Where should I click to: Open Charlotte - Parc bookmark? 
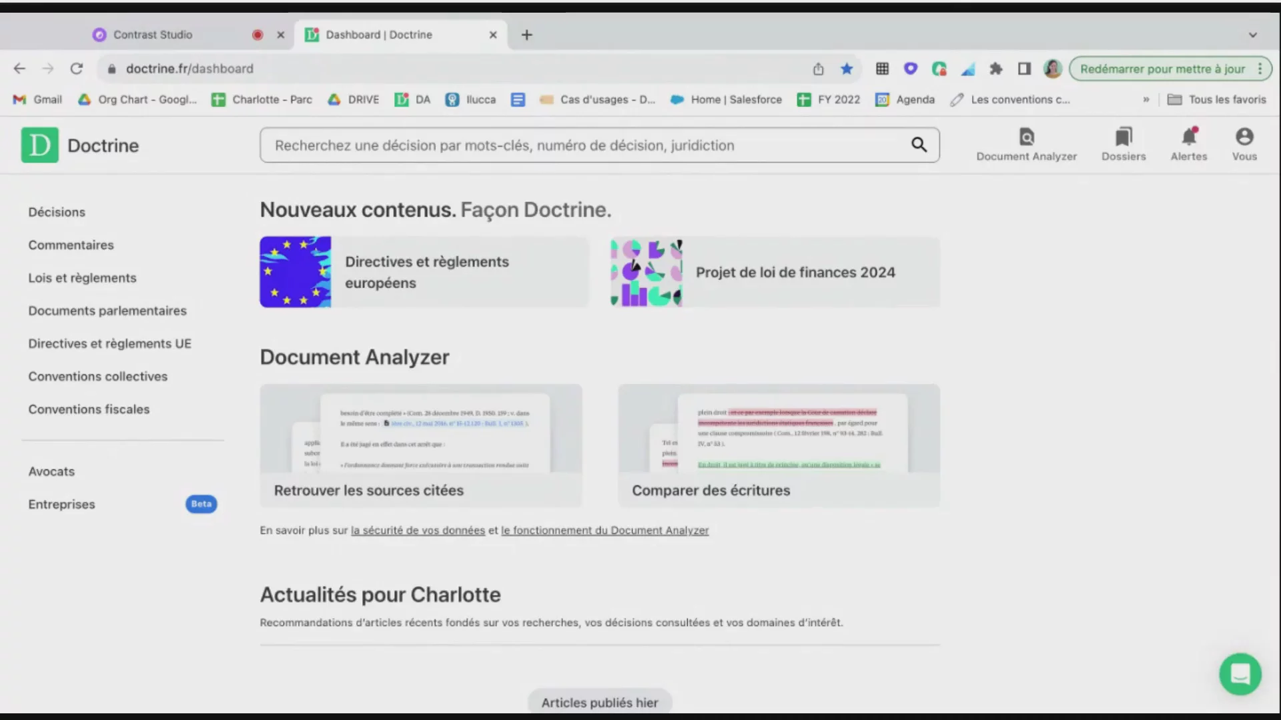(x=262, y=99)
